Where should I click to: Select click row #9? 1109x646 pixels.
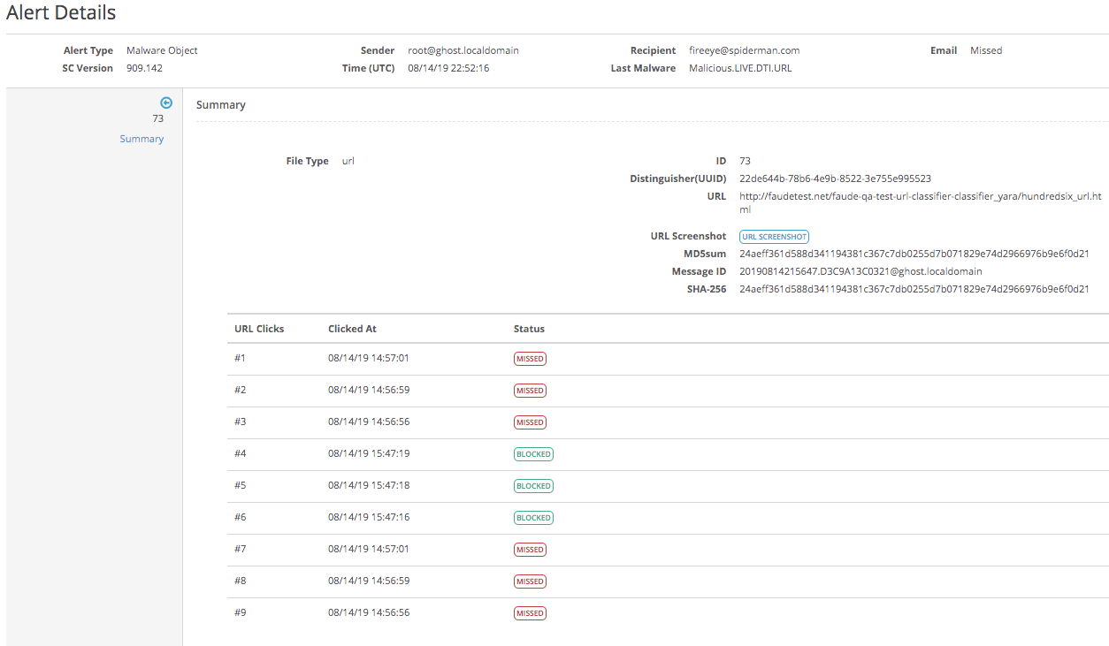668,613
